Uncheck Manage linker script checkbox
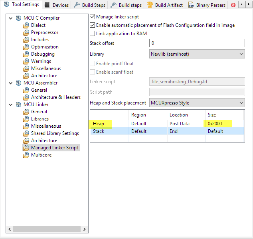Image resolution: width=253 pixels, height=239 pixels. pyautogui.click(x=93, y=17)
